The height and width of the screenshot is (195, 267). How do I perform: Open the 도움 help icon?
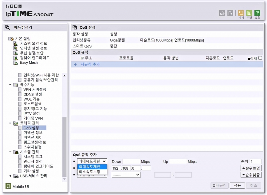coord(257,13)
